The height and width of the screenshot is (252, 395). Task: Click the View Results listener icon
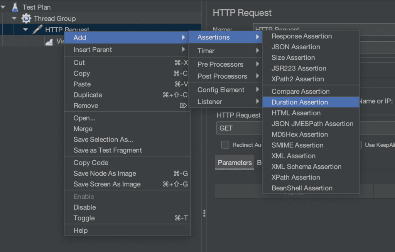pos(49,42)
